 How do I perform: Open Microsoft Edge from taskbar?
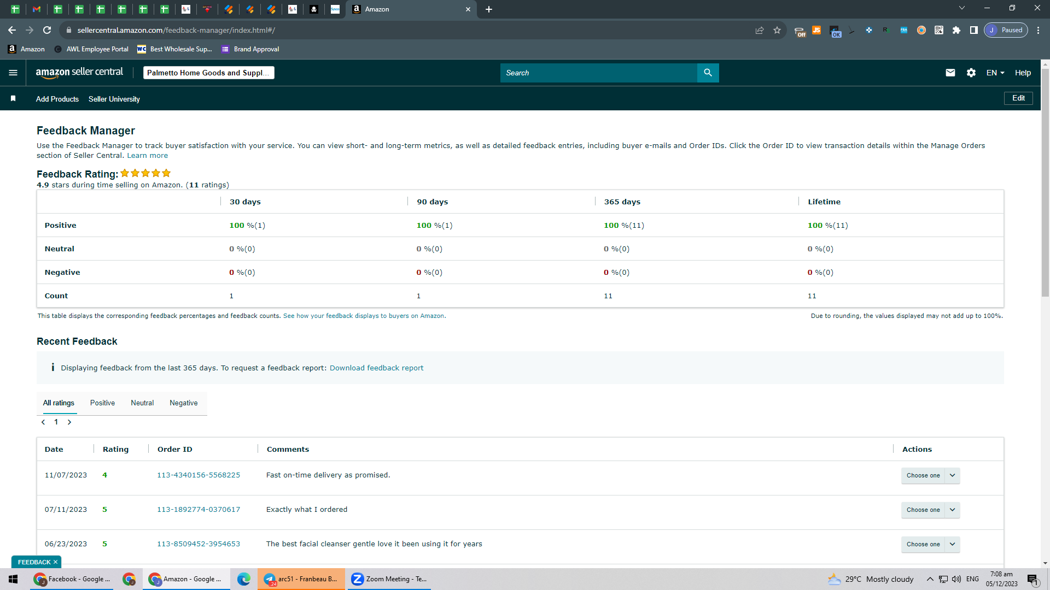point(243,579)
